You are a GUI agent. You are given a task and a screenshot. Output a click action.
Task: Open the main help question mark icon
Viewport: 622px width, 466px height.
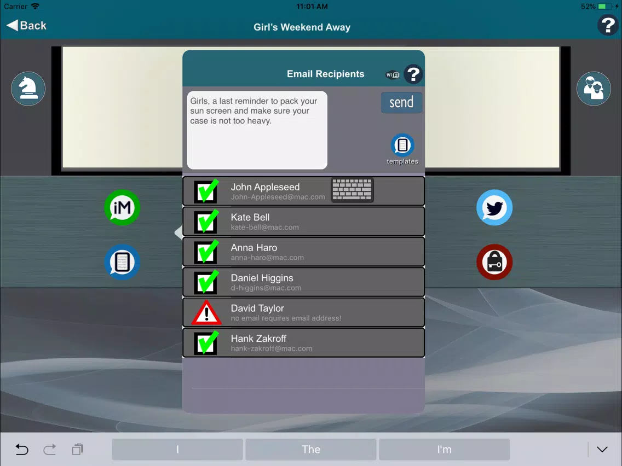coord(607,25)
